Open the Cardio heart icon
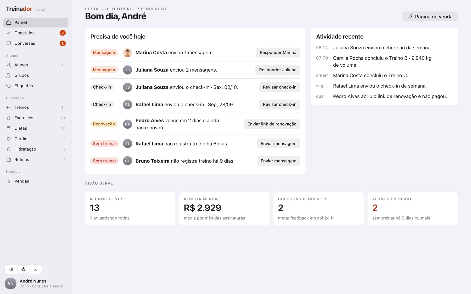This screenshot has width=471, height=294. (9, 139)
